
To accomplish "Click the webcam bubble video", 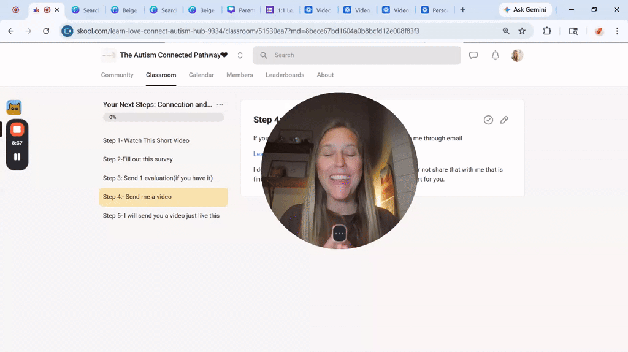I will click(339, 170).
